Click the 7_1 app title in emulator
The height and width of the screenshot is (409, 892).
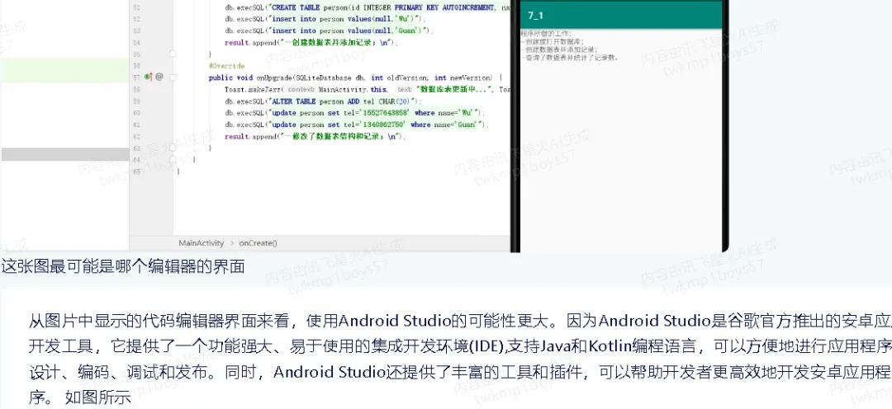click(x=534, y=16)
